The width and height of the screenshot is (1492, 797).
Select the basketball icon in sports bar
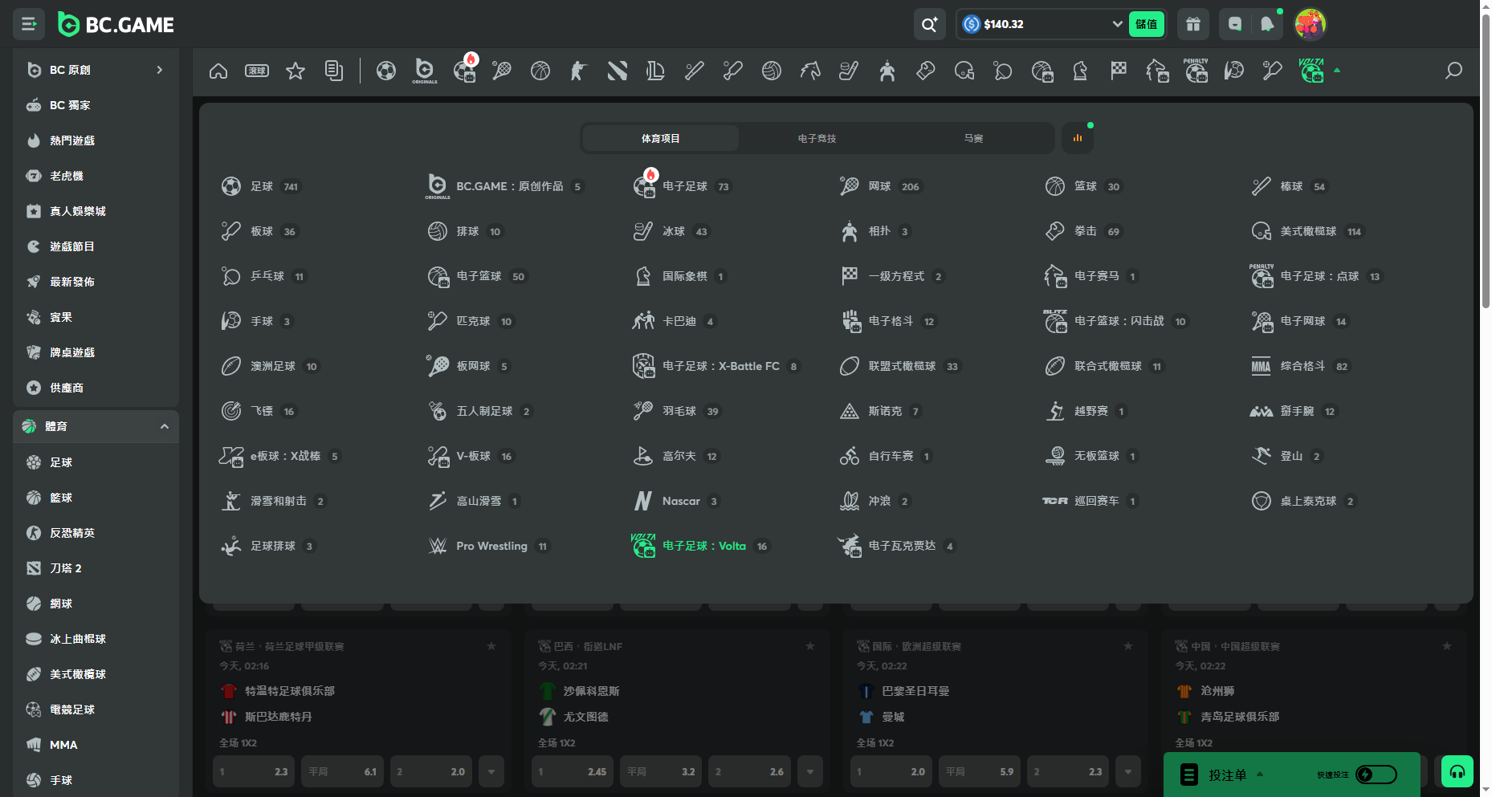tap(540, 71)
